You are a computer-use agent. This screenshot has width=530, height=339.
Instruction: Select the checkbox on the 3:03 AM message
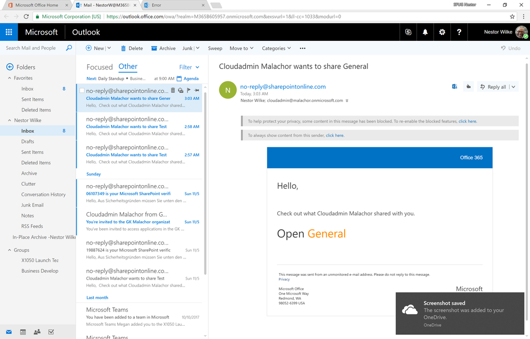click(x=82, y=91)
